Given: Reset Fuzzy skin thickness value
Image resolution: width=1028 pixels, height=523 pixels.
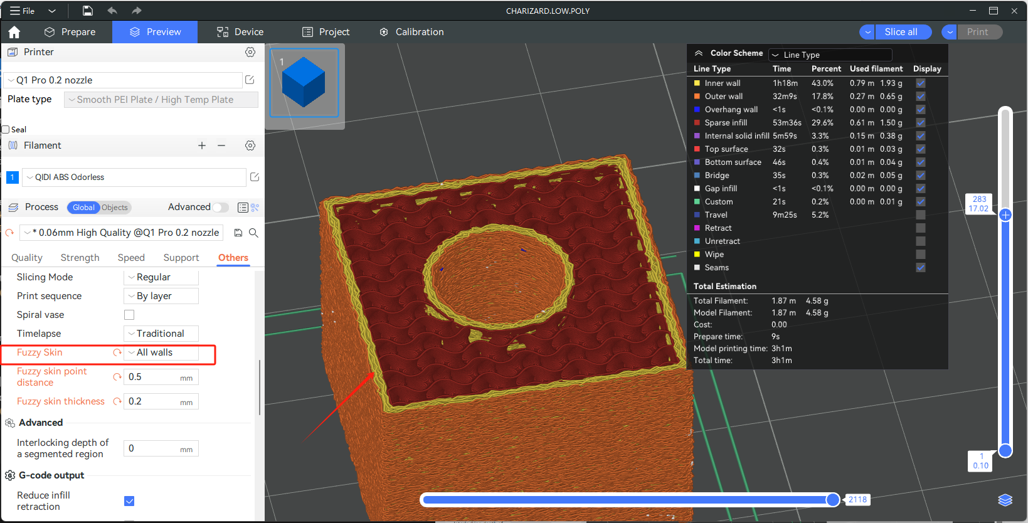Looking at the screenshot, I should 117,401.
